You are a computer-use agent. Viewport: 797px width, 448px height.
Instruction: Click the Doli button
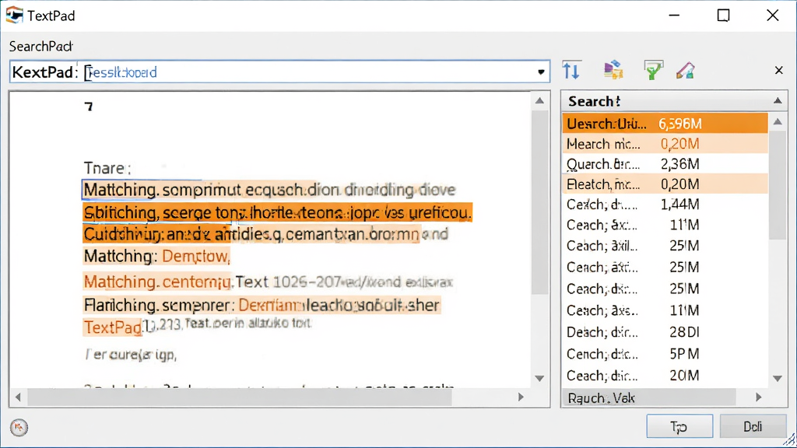tap(753, 426)
